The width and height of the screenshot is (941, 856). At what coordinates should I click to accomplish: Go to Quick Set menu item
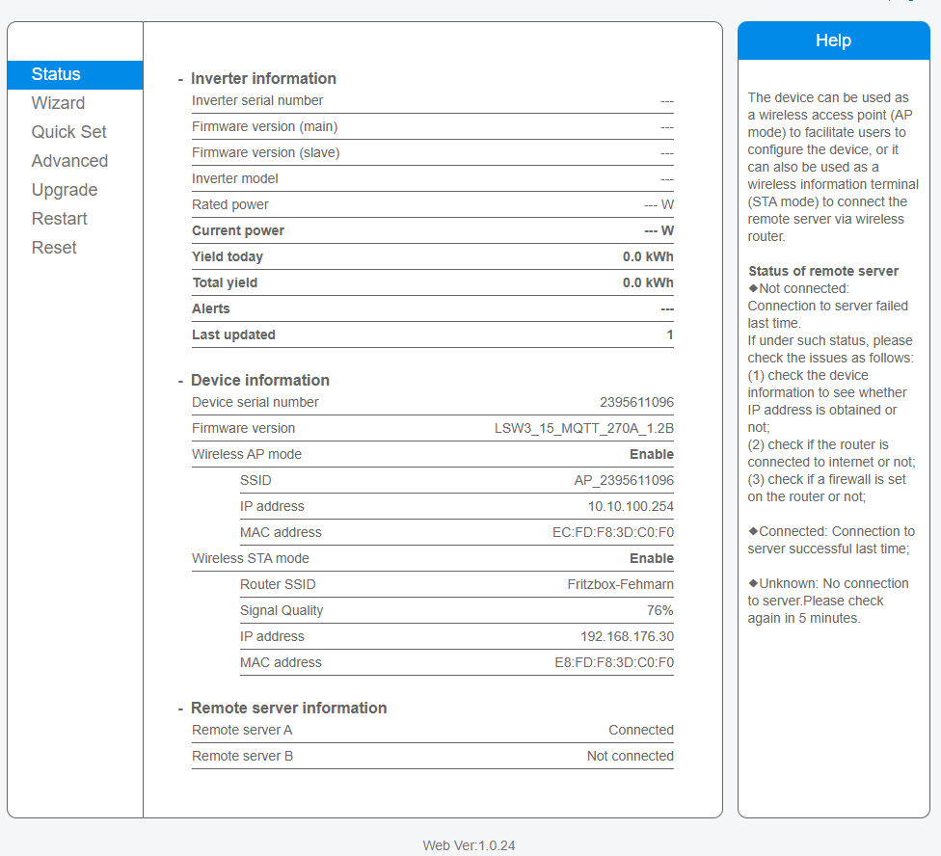tap(68, 132)
